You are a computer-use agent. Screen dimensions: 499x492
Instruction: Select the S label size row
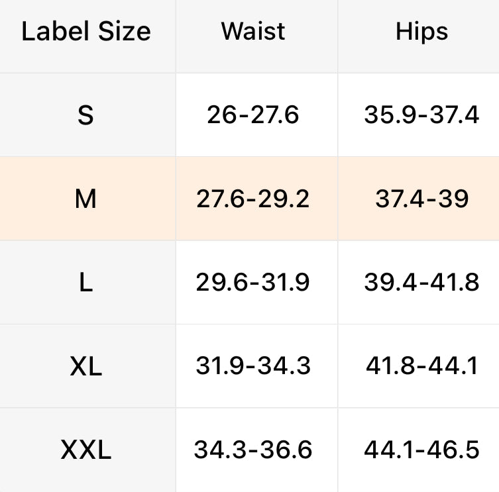coord(85,115)
